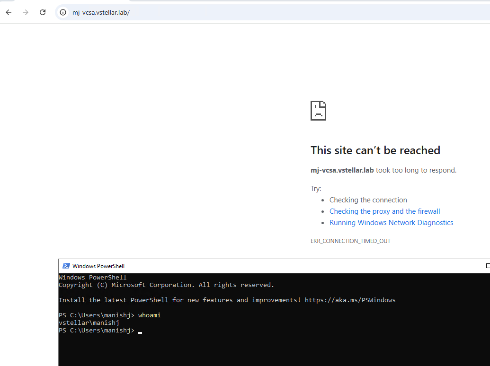Click the "Checking the connection" suggestion text
Image resolution: width=490 pixels, height=366 pixels.
368,200
